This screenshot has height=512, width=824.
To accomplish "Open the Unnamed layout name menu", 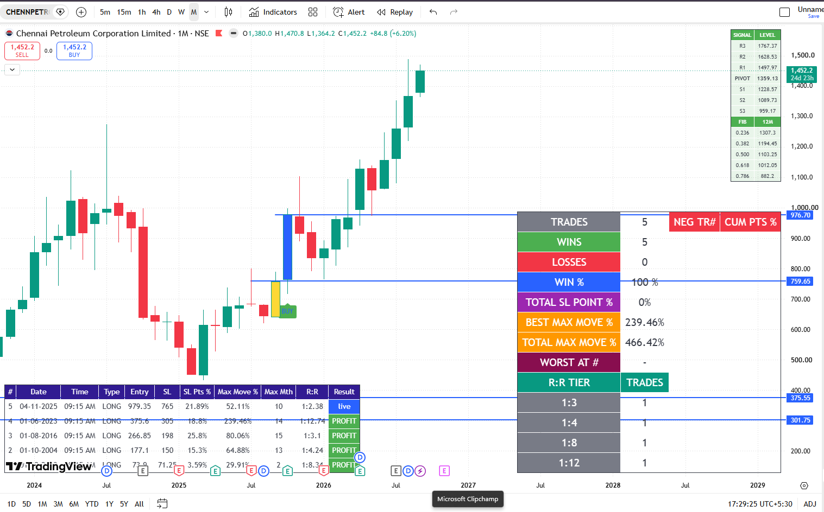I will point(810,9).
